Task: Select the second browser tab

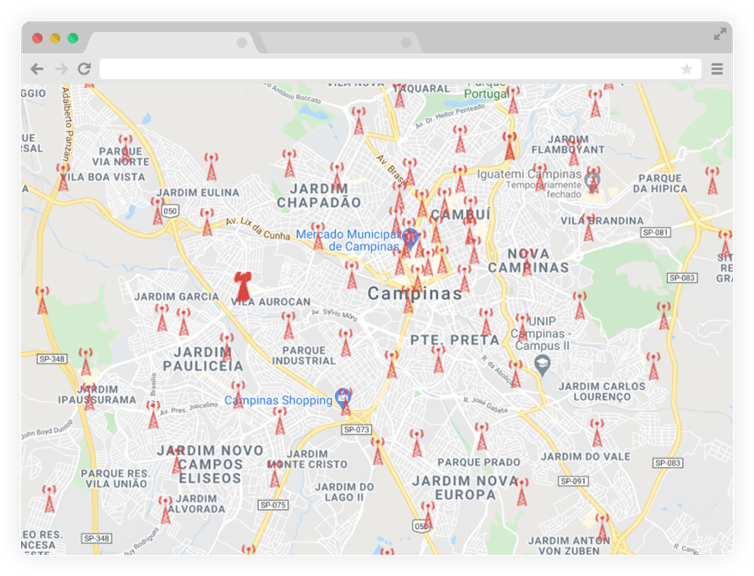Action: click(x=340, y=43)
